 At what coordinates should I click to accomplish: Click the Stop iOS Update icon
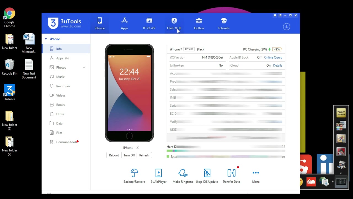(207, 173)
